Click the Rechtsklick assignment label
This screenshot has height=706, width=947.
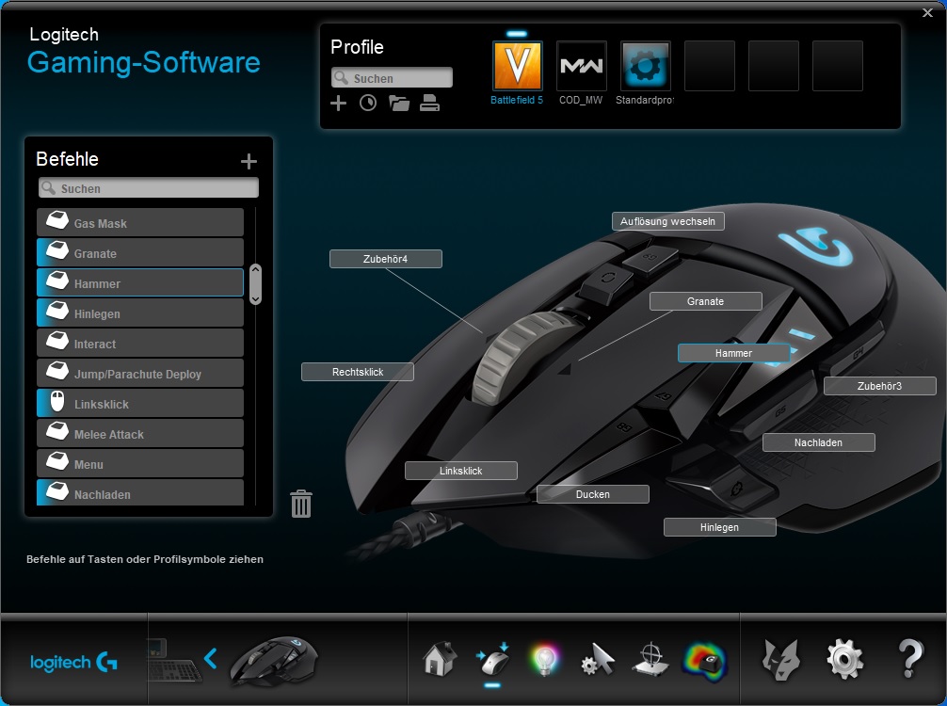click(358, 372)
